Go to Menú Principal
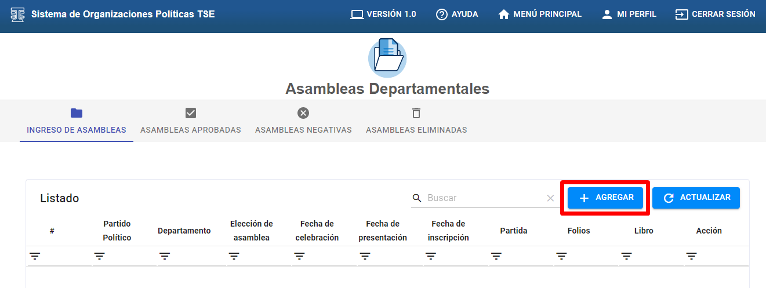766x288 pixels. pyautogui.click(x=540, y=14)
